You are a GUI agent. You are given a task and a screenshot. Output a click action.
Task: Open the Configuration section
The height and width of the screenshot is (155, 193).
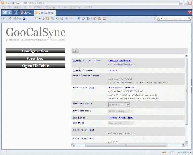pyautogui.click(x=36, y=51)
